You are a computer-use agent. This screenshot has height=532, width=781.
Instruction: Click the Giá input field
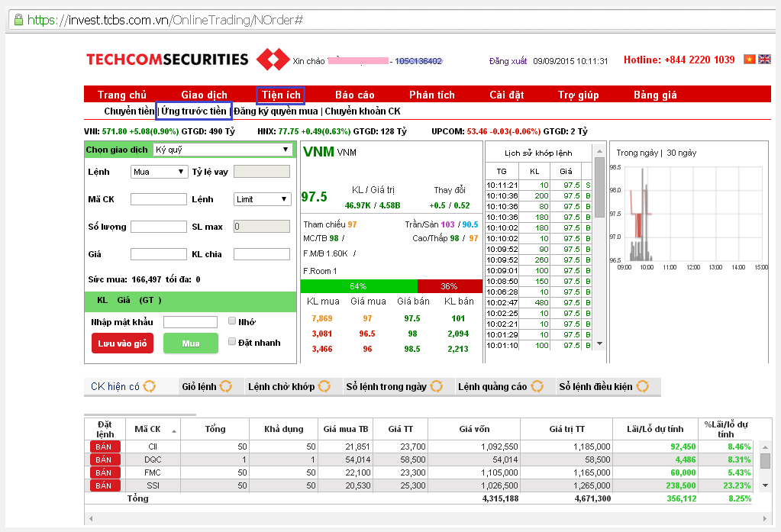pyautogui.click(x=158, y=254)
